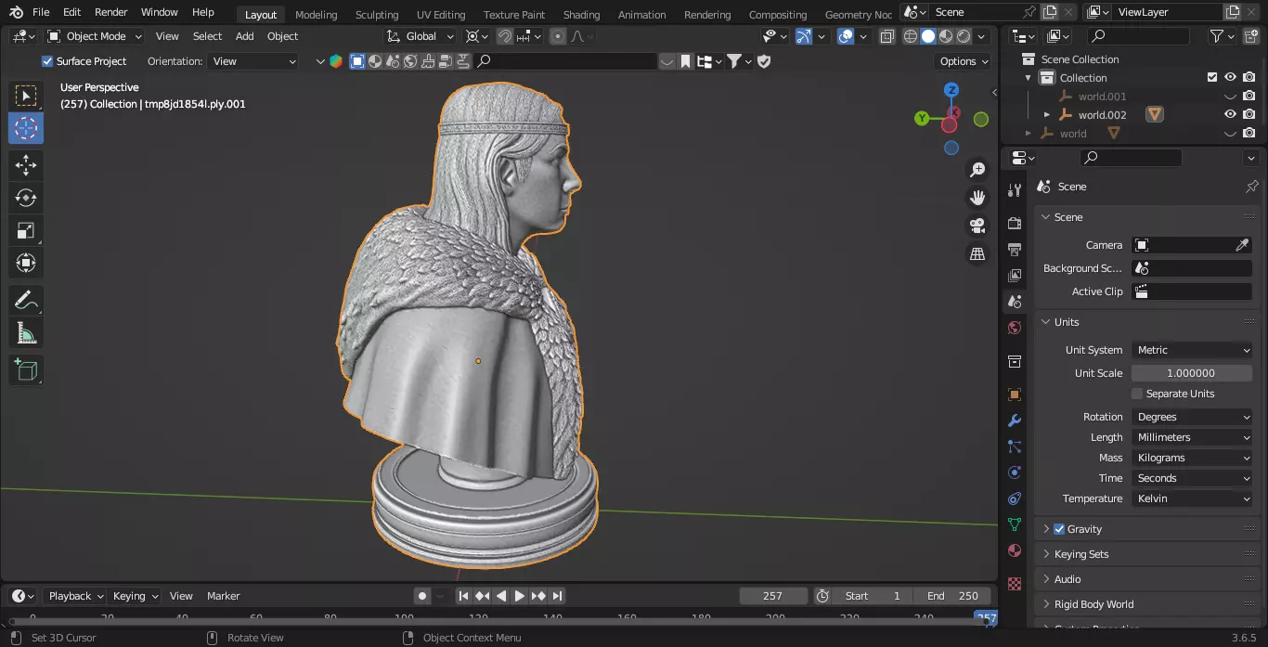This screenshot has width=1268, height=647.
Task: Select the Select Box tool
Action: click(x=26, y=96)
